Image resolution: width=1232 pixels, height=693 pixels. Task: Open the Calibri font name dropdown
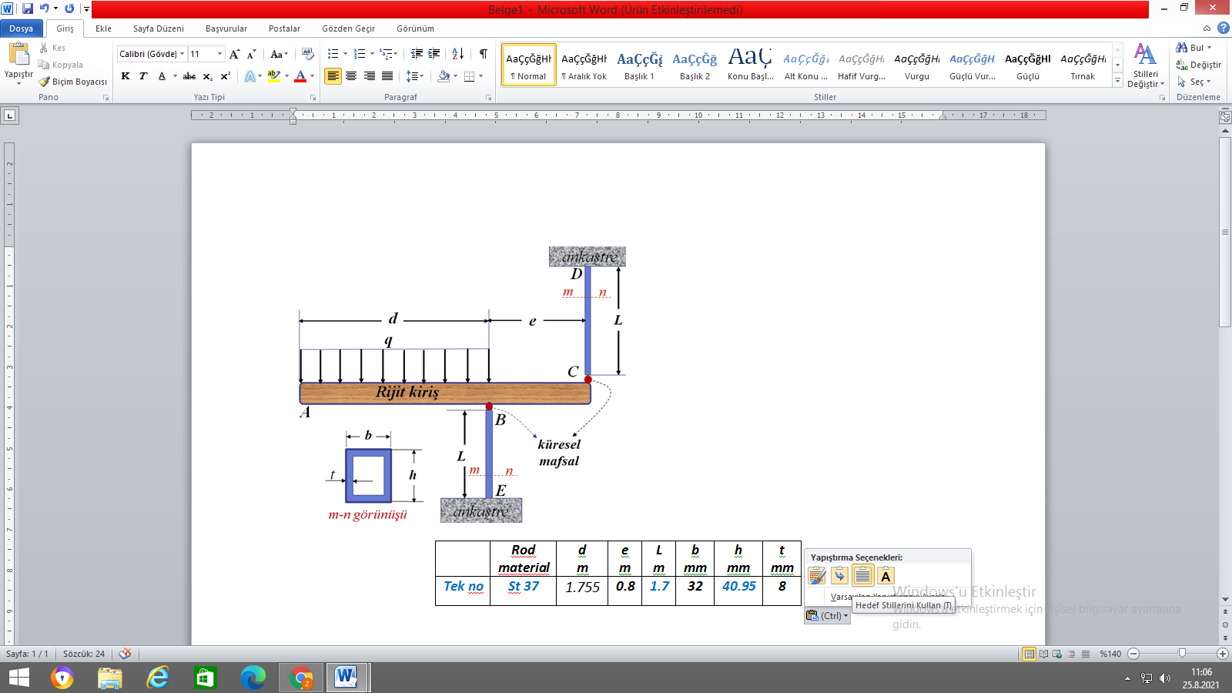pyautogui.click(x=182, y=54)
